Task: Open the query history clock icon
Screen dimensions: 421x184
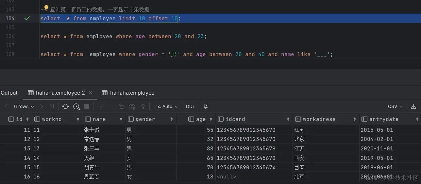Action: pos(76,106)
